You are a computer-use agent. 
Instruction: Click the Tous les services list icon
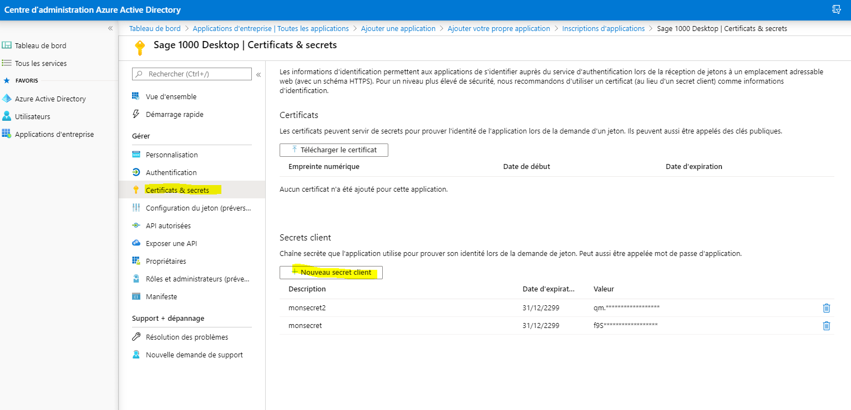coord(7,63)
